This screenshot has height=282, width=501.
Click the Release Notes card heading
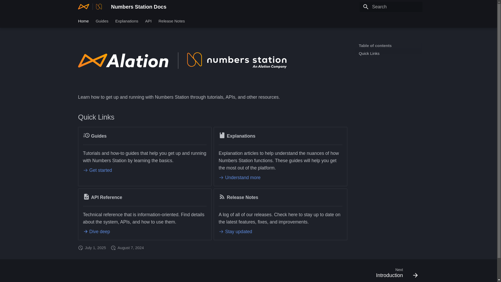click(242, 197)
